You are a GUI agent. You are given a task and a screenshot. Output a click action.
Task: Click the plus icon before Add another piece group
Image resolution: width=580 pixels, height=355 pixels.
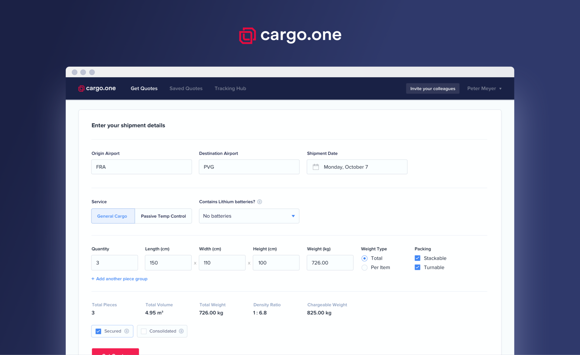[93, 279]
